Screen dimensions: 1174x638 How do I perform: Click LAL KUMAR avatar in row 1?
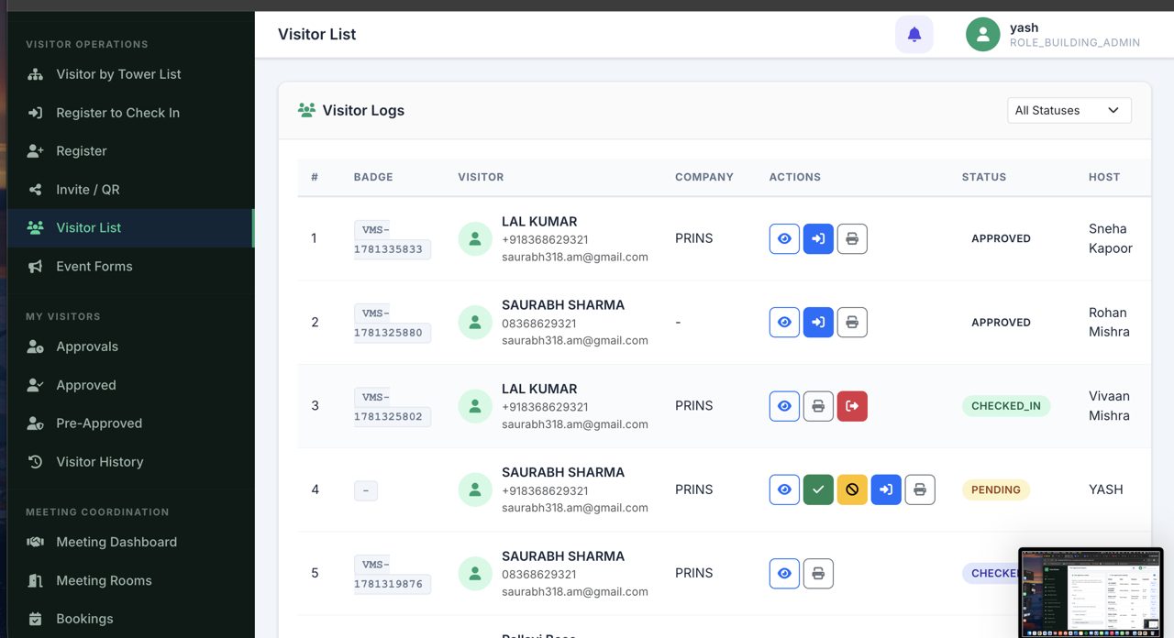pos(475,238)
